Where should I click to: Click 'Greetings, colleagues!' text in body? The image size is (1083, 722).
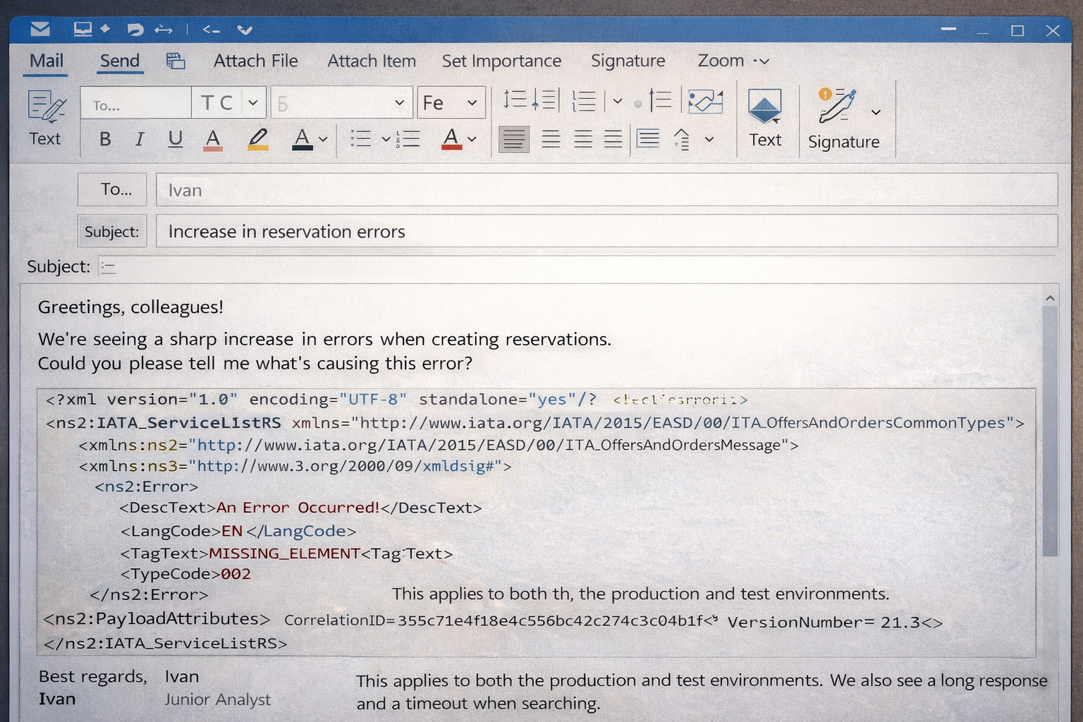tap(130, 307)
